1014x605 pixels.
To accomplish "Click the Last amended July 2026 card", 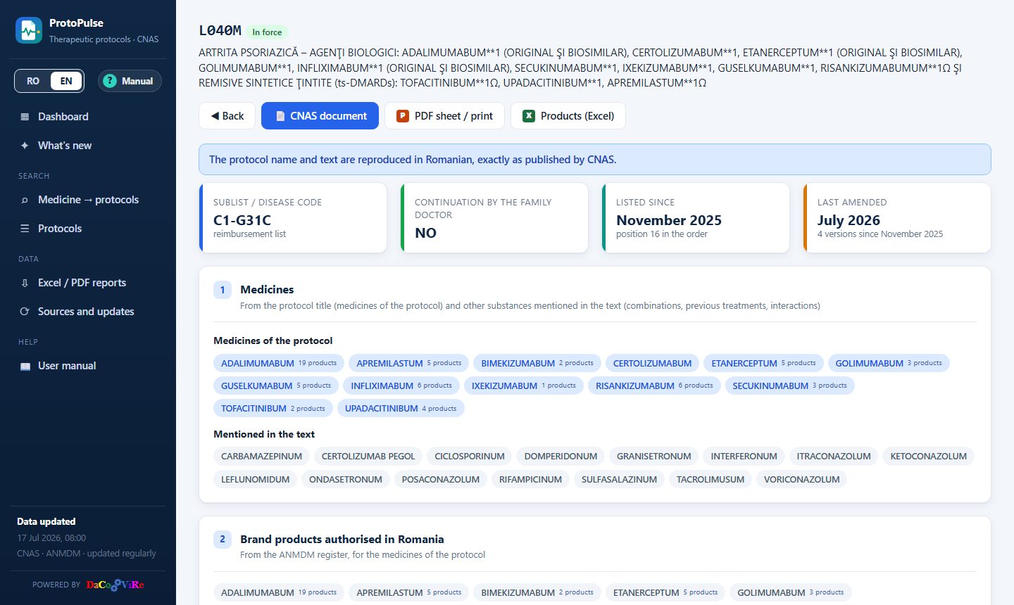I will [897, 218].
